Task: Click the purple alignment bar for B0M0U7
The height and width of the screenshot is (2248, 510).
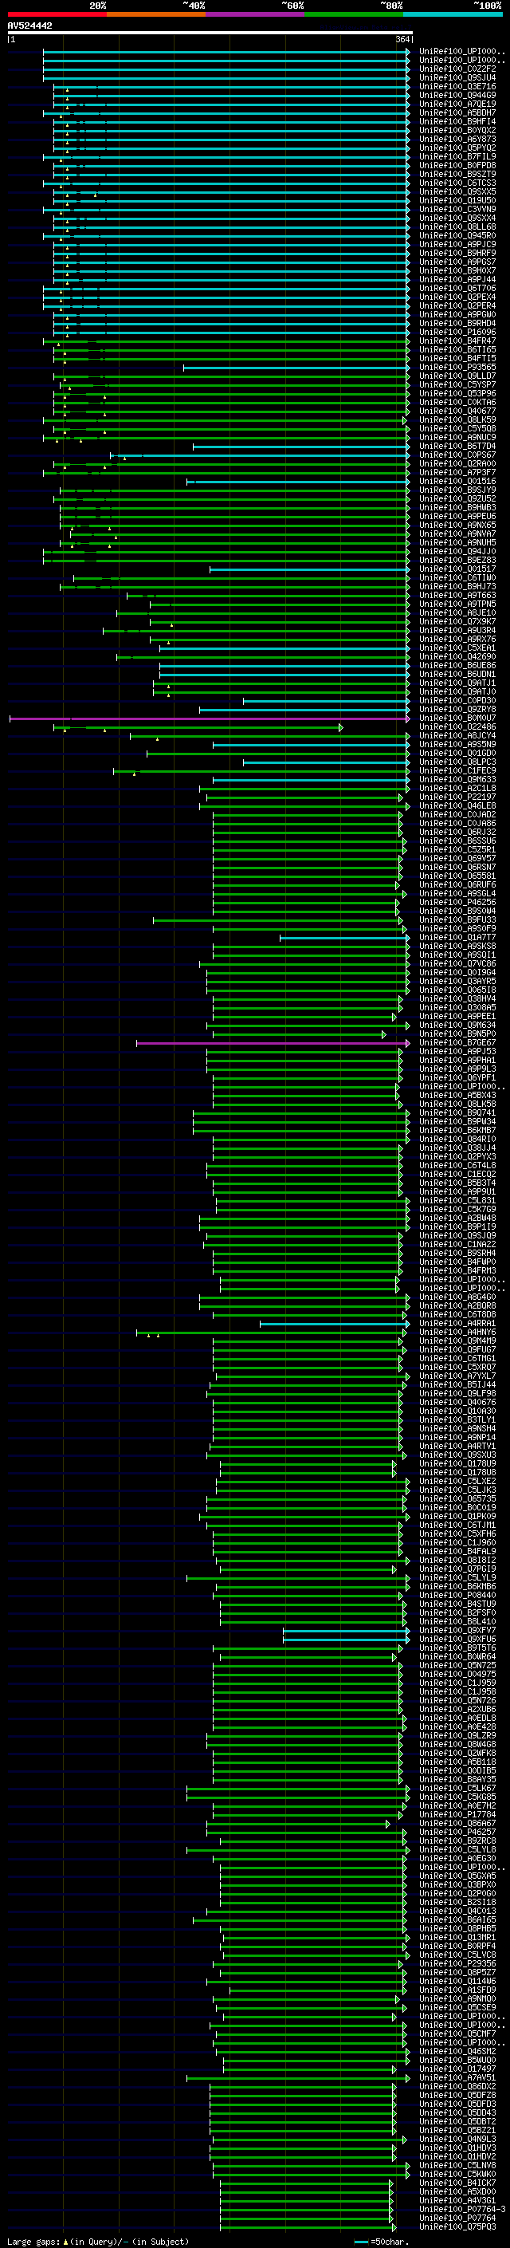Action: [x=210, y=718]
